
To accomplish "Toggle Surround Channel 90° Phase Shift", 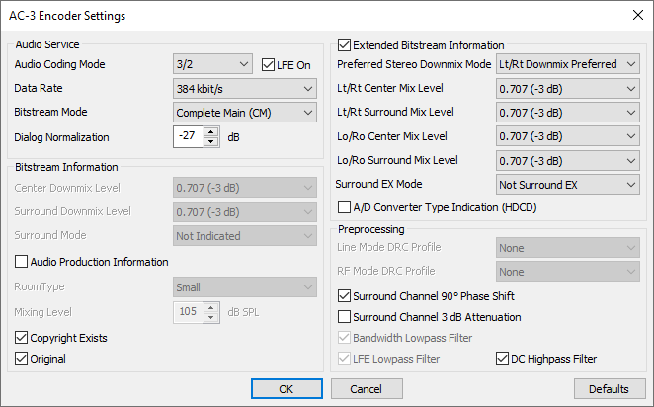I will (x=344, y=296).
